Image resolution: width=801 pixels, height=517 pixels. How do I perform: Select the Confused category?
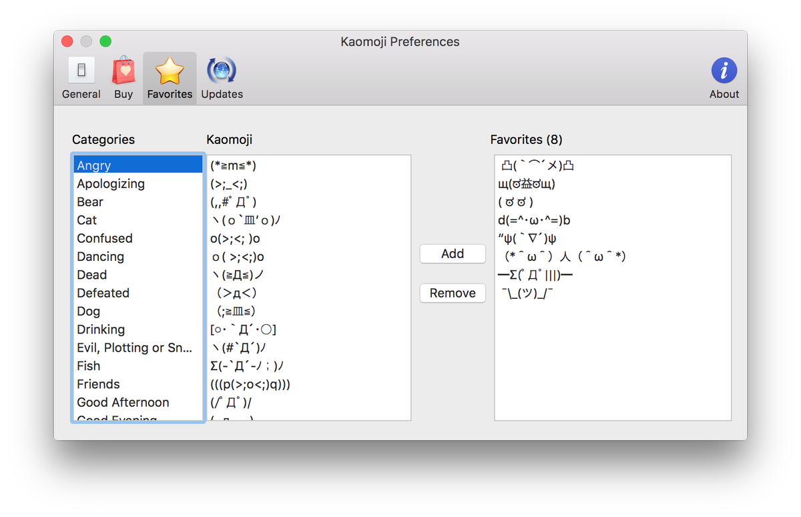(x=138, y=238)
